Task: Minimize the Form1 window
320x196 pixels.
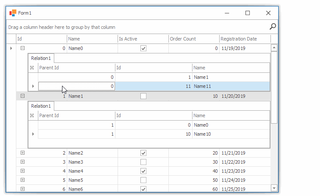Action: point(227,13)
